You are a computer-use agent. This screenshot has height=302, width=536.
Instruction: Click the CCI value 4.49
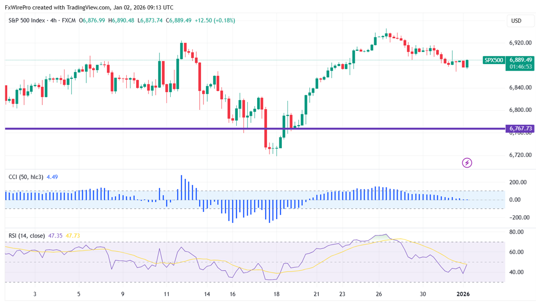[x=52, y=177]
